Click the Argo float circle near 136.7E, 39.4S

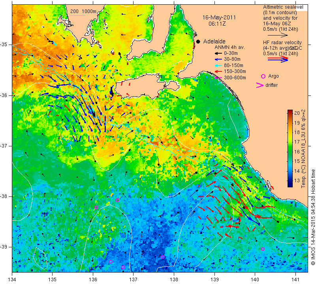point(123,267)
